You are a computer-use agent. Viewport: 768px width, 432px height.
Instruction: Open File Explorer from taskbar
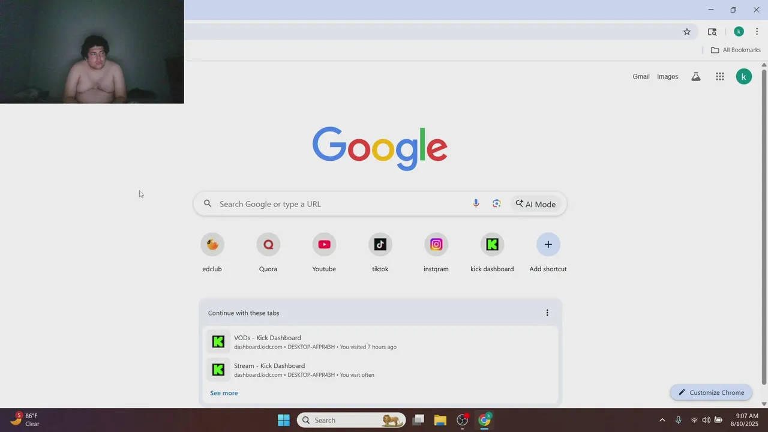coord(440,420)
